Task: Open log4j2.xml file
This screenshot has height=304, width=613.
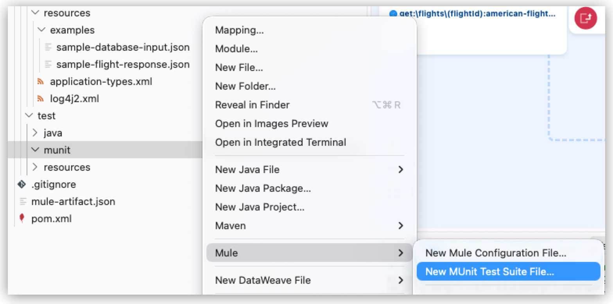Action: pyautogui.click(x=74, y=99)
